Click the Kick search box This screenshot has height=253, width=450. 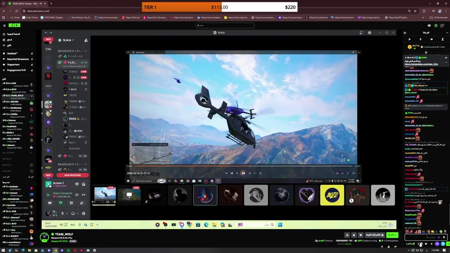pos(225,25)
